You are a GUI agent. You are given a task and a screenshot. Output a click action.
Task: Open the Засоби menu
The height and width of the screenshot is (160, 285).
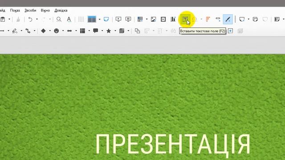pyautogui.click(x=30, y=10)
